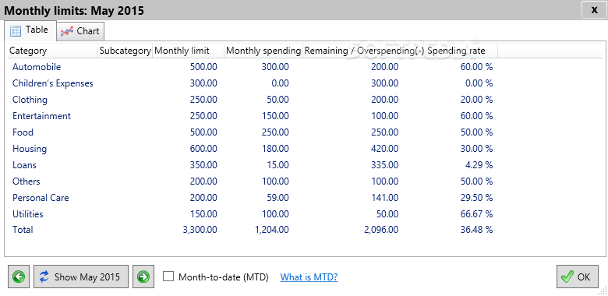The height and width of the screenshot is (296, 608).
Task: Click the Show May 2015 refresh button
Action: click(x=81, y=277)
